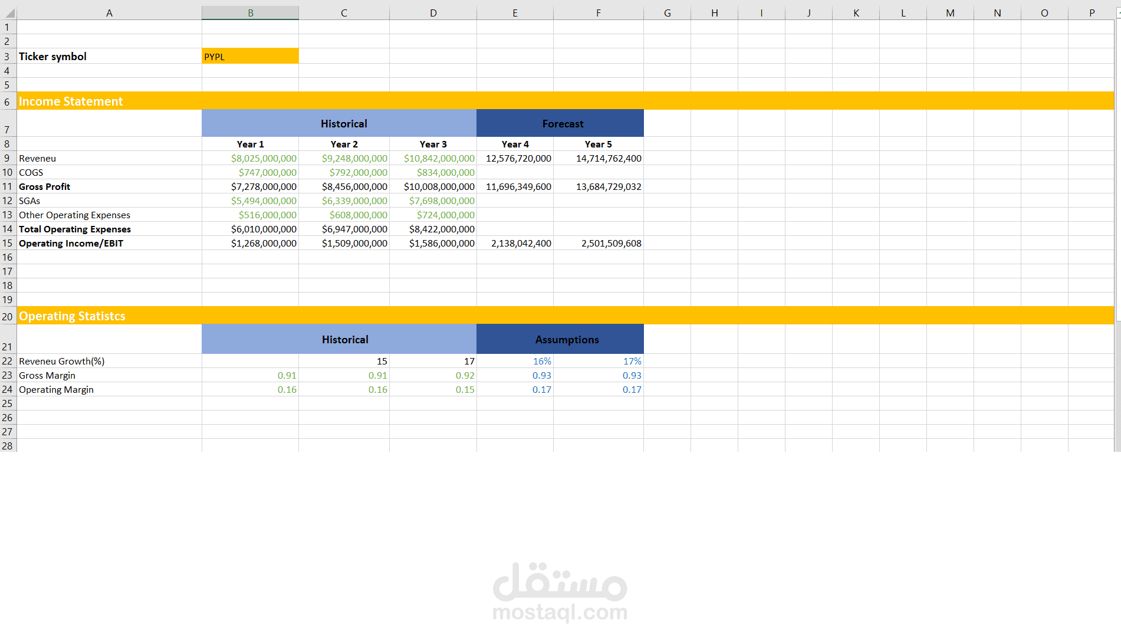Viewport: 1121px width, 637px height.
Task: Select forecast EBIT 2,138,042,400
Action: tap(515, 243)
